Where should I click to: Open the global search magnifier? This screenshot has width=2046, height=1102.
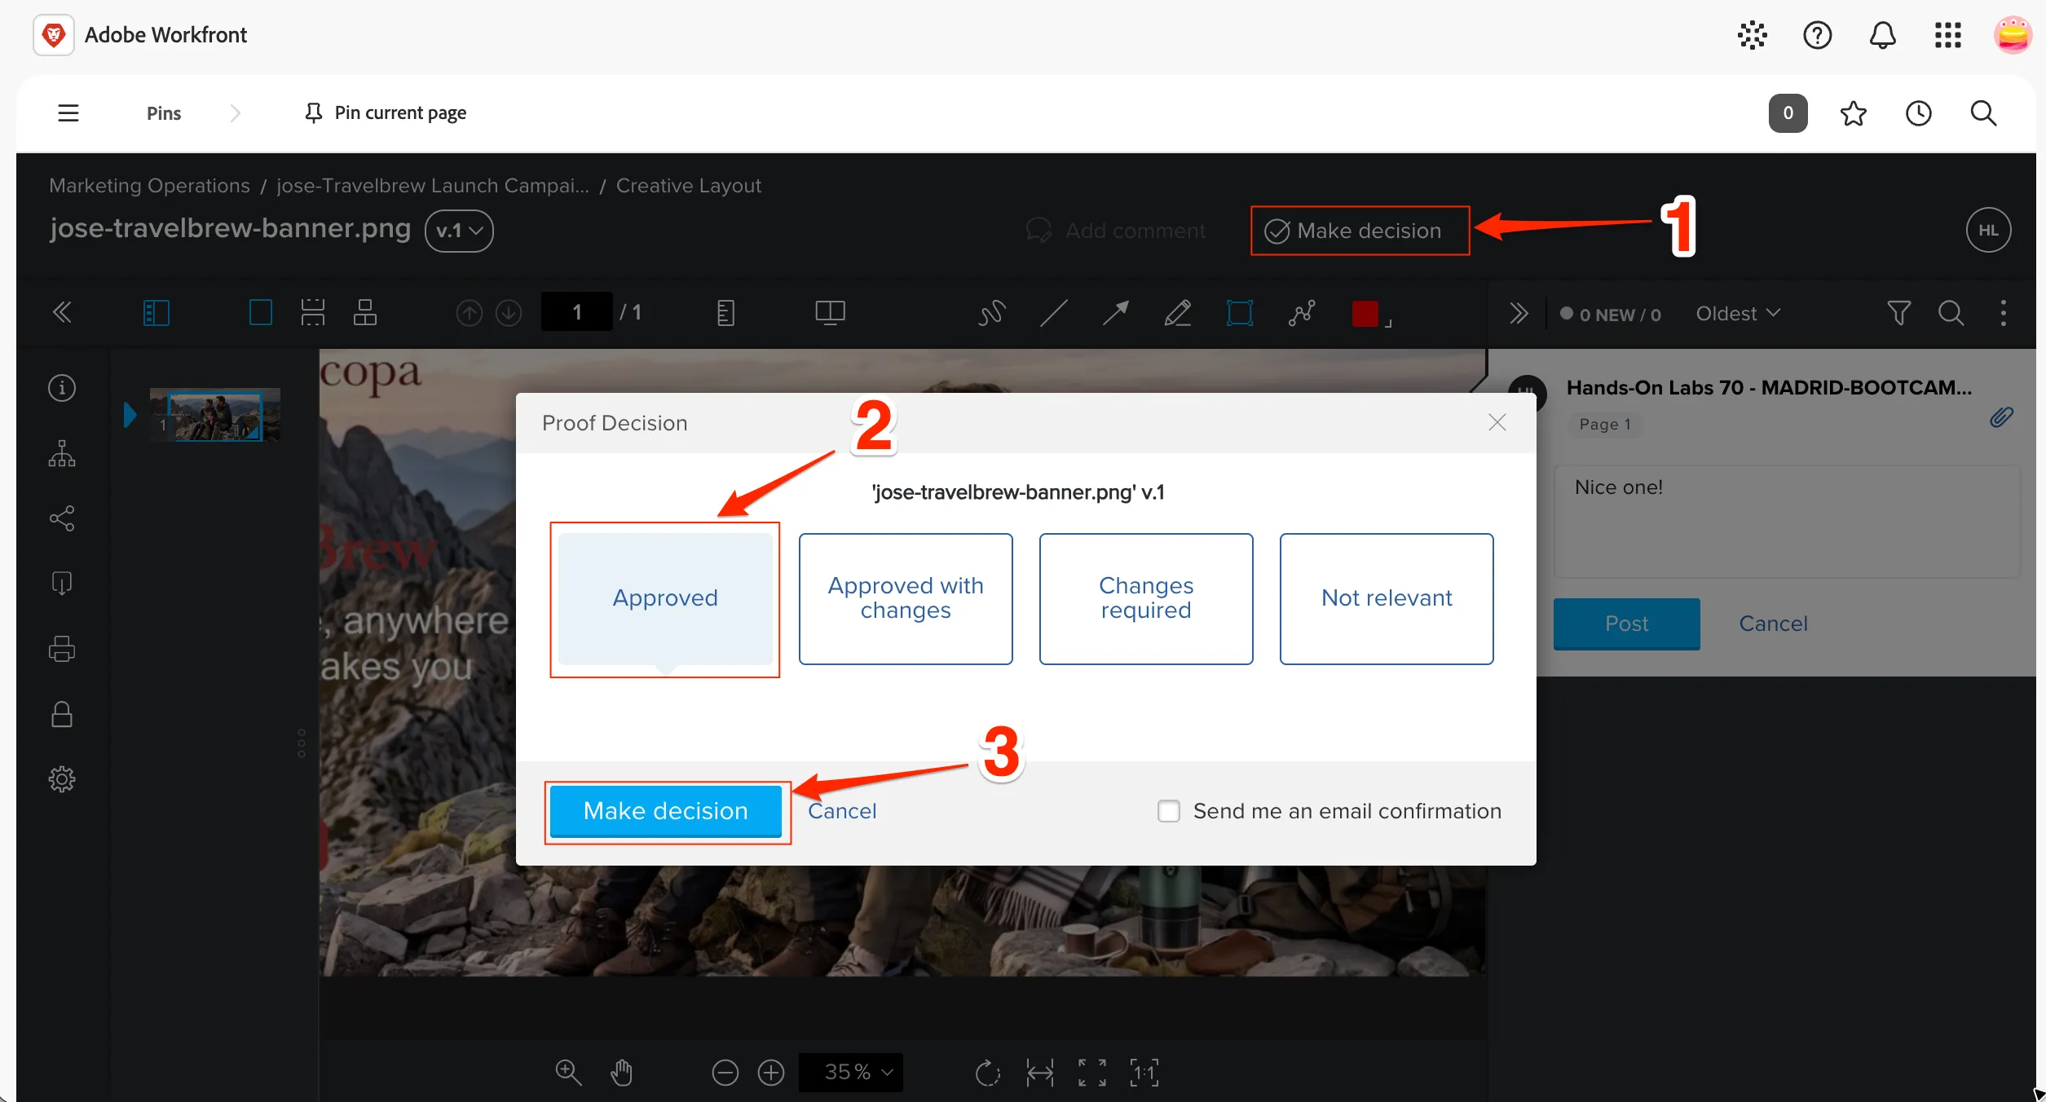(1983, 113)
